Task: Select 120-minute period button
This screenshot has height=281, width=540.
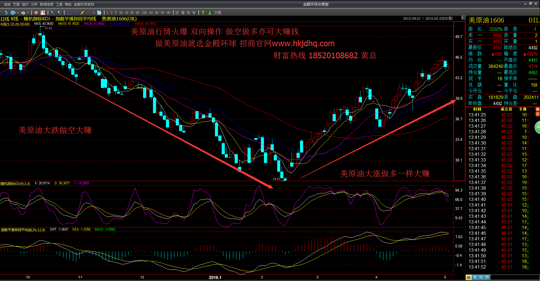Action: point(144,13)
